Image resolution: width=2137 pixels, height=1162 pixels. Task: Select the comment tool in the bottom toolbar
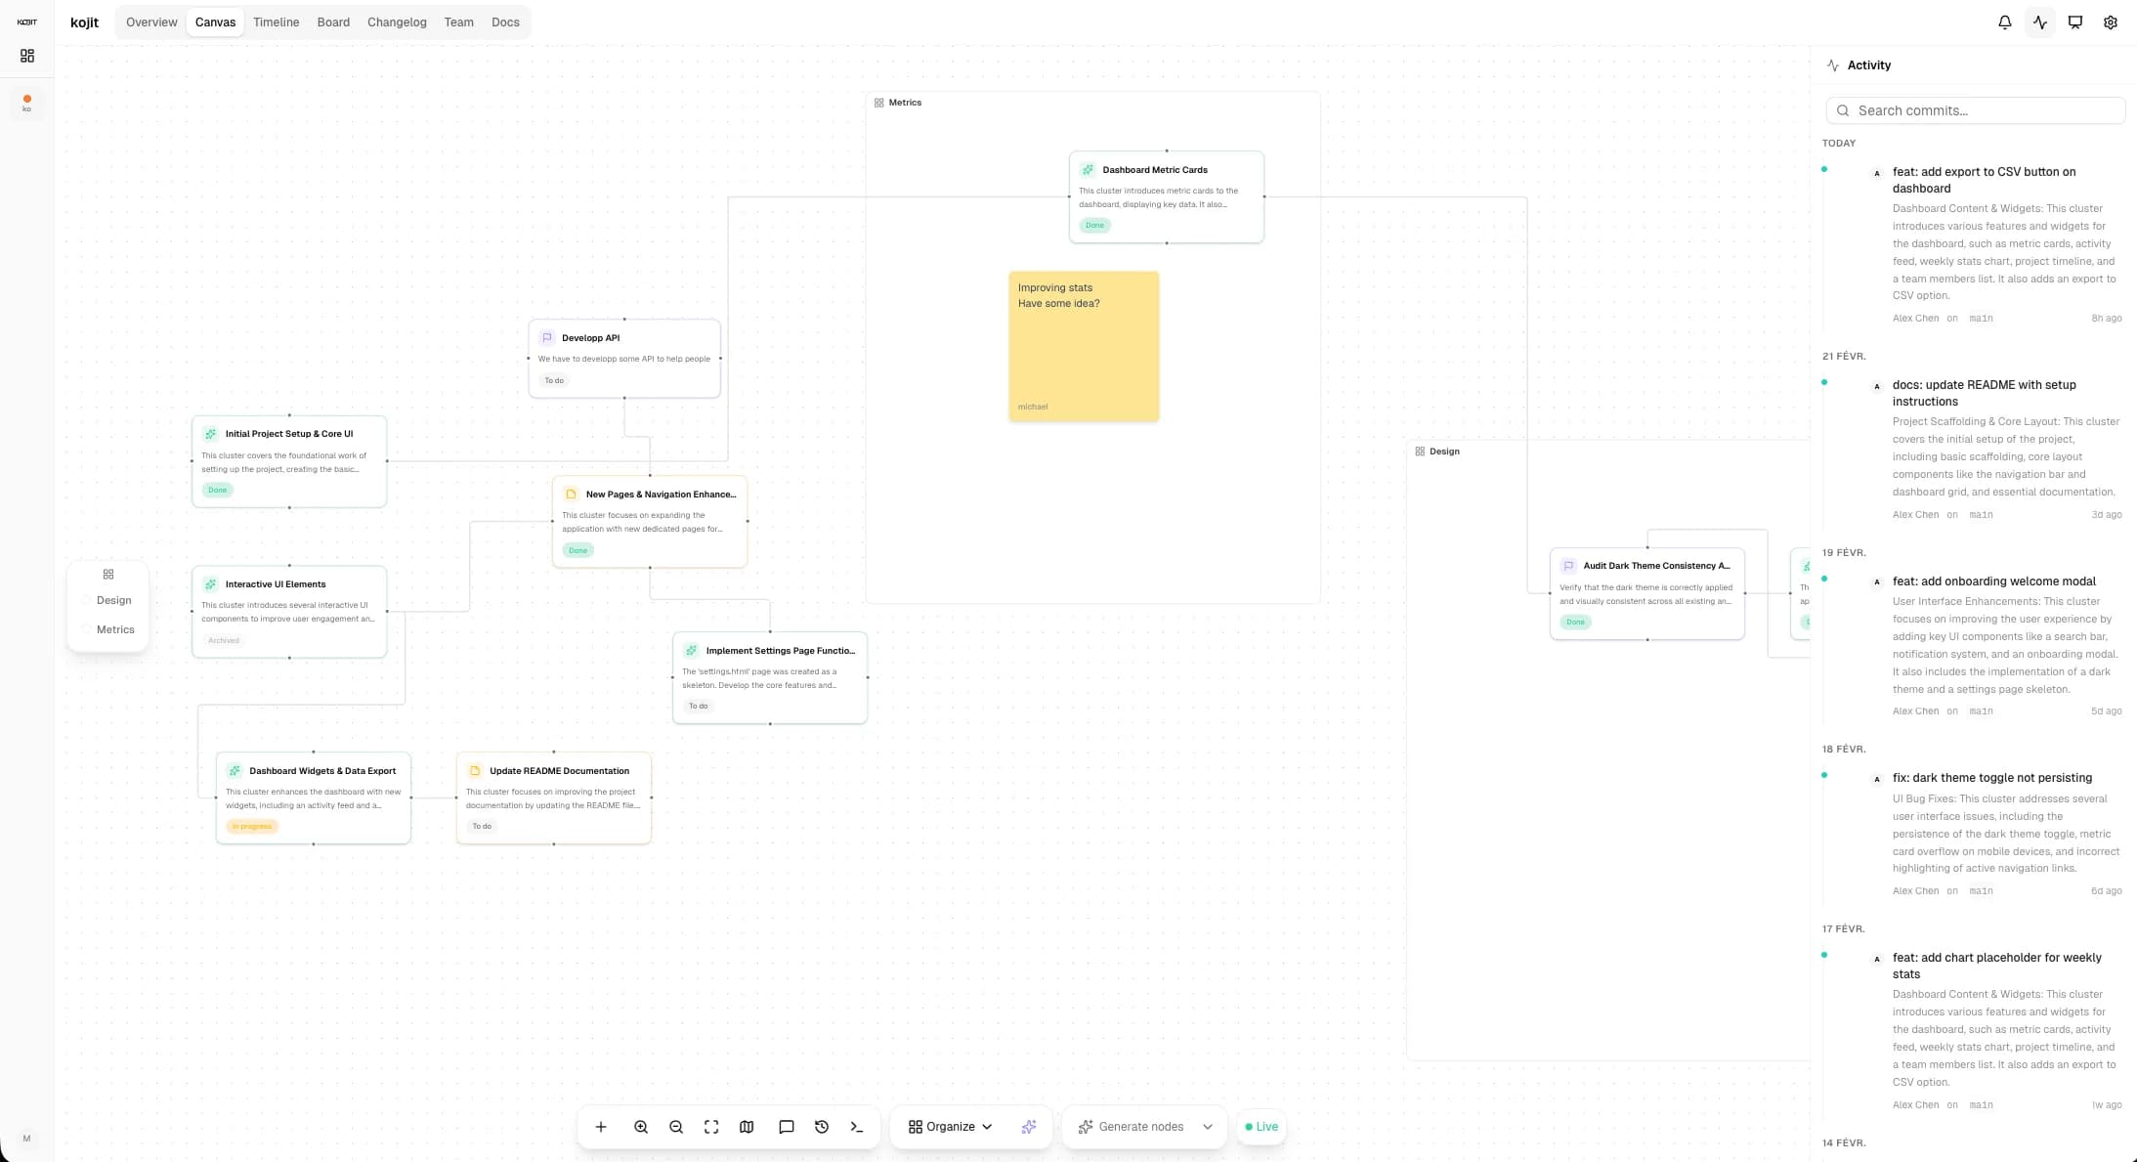coord(787,1126)
